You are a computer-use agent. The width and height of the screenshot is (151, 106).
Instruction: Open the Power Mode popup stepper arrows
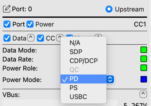(110, 79)
